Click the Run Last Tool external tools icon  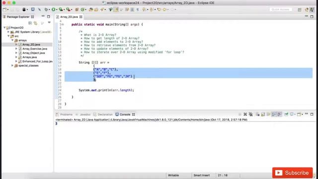(69, 9)
